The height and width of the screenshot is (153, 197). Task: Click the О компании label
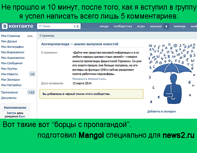49,53
